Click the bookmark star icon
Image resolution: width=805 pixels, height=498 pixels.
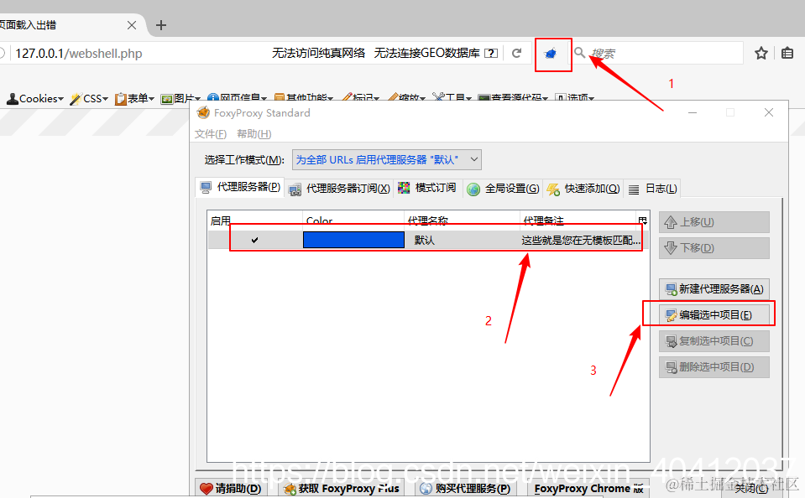tap(761, 52)
